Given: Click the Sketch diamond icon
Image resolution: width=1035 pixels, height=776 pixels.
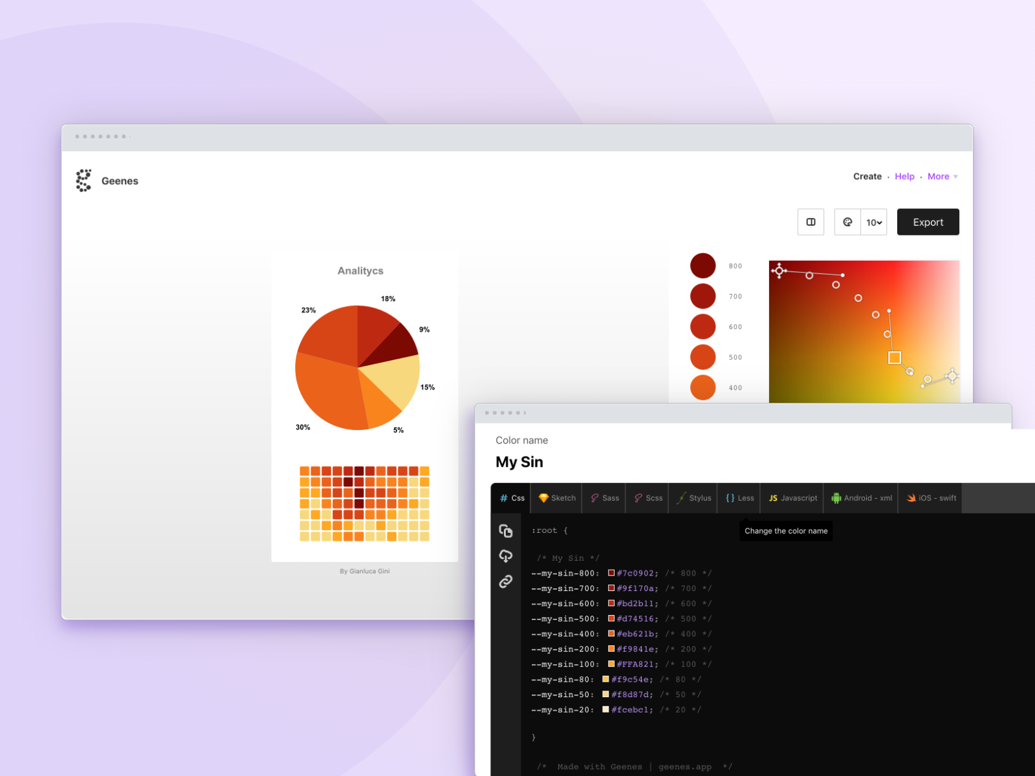Looking at the screenshot, I should pyautogui.click(x=543, y=498).
